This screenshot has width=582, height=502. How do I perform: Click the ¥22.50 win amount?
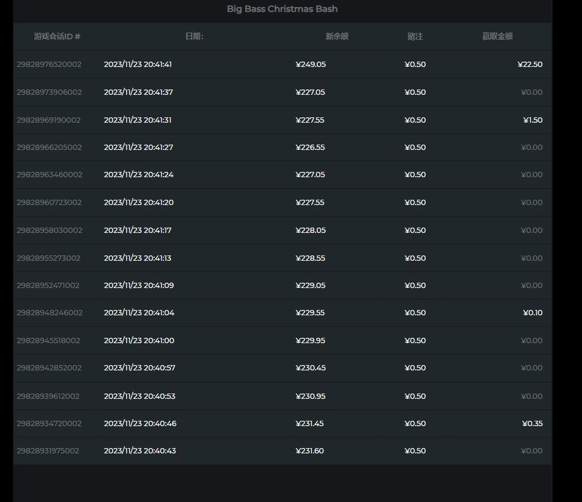[529, 65]
